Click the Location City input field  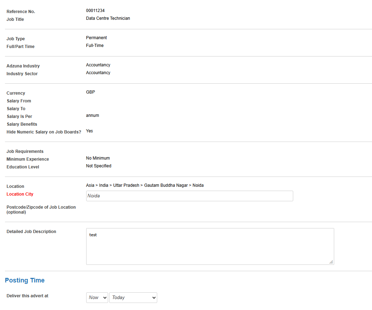pos(190,196)
